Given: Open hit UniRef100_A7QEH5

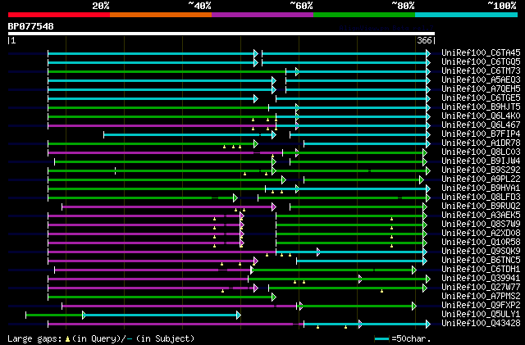Looking at the screenshot, I should click(481, 89).
